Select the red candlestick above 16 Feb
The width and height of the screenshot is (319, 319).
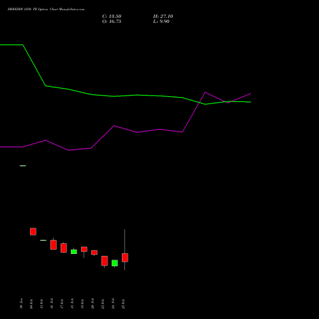click(x=54, y=245)
